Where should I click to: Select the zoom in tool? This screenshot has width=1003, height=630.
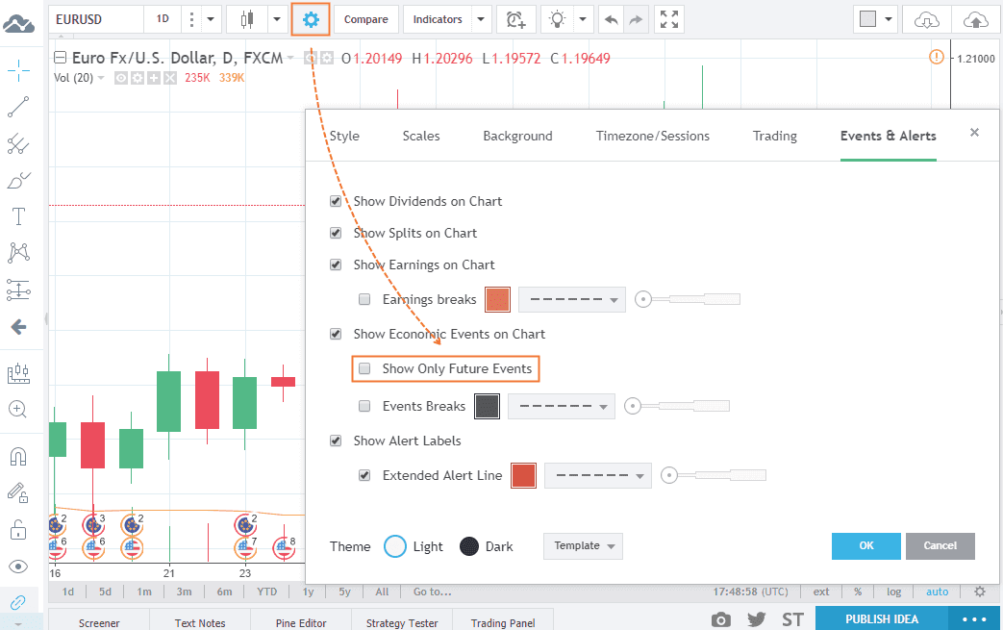(18, 409)
